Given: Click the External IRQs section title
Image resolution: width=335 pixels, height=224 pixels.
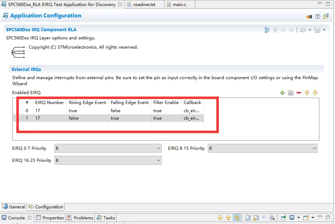Looking at the screenshot, I should [26, 69].
